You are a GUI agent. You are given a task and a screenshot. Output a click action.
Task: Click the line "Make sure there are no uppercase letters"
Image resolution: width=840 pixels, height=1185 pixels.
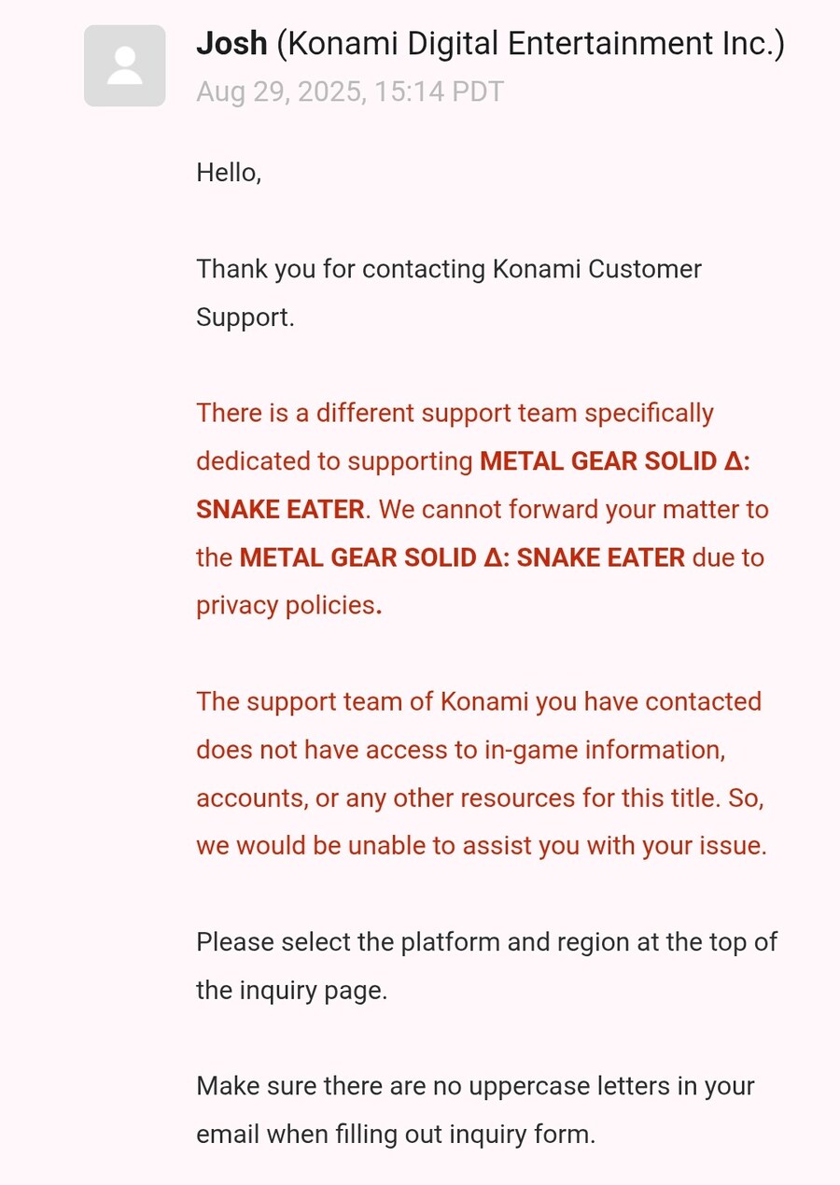[475, 1086]
